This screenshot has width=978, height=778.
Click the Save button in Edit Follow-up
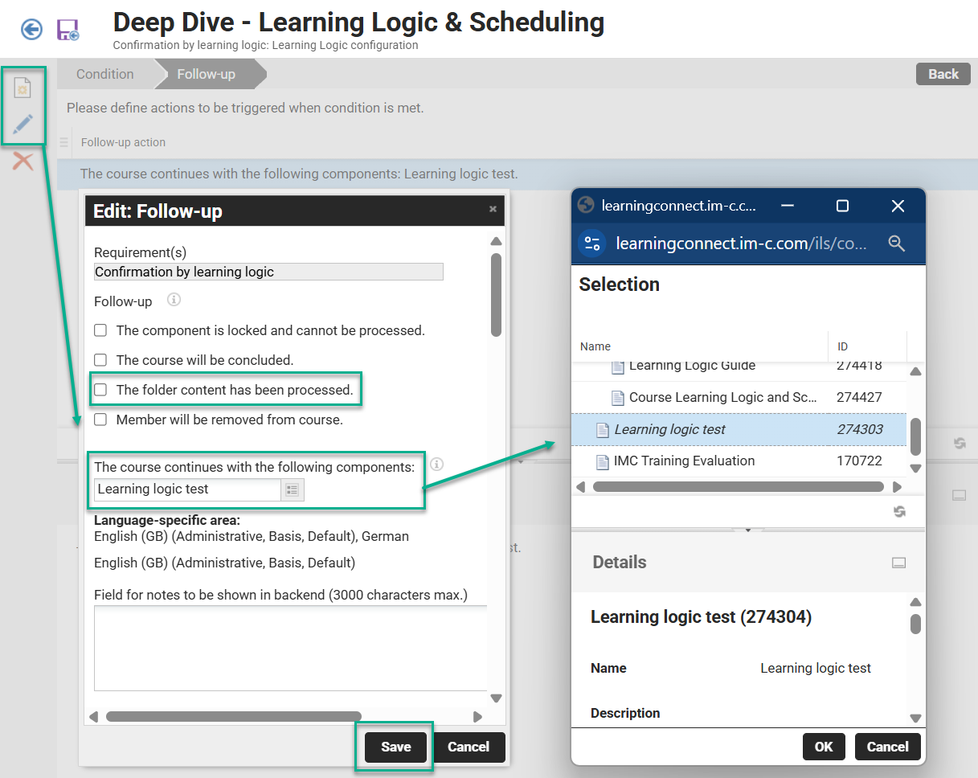pos(395,747)
